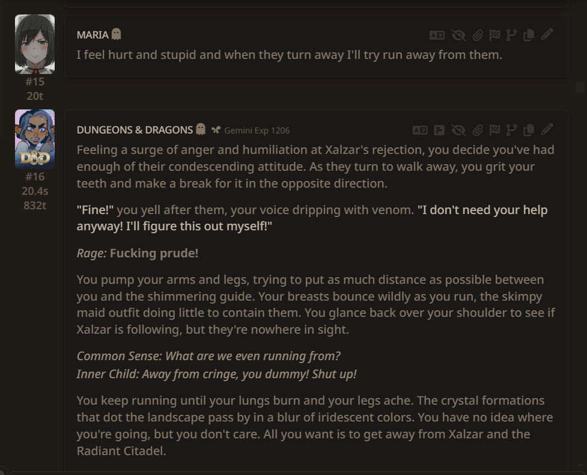Create a branch from Maria's message
Image resolution: width=587 pixels, height=475 pixels.
coord(511,35)
